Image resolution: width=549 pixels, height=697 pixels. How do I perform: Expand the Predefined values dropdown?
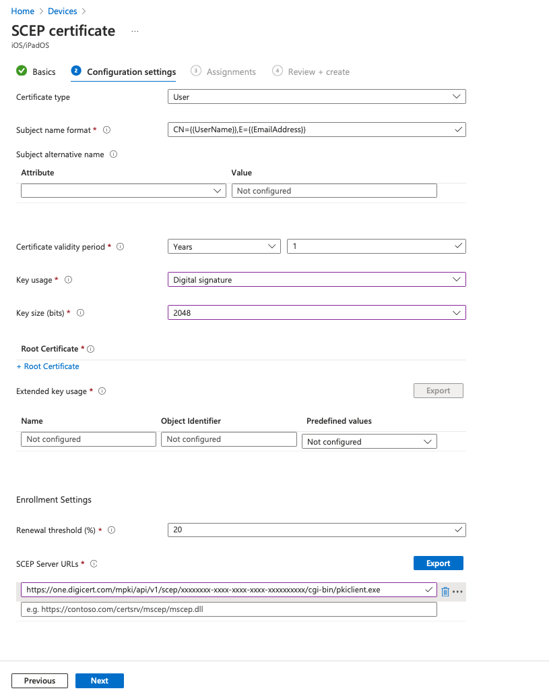tap(369, 442)
